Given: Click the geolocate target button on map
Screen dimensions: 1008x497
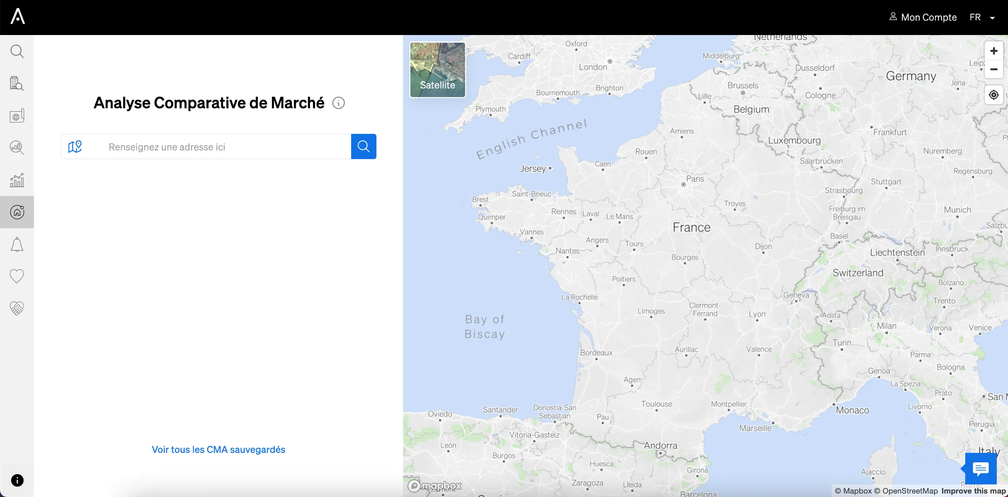Looking at the screenshot, I should coord(993,95).
